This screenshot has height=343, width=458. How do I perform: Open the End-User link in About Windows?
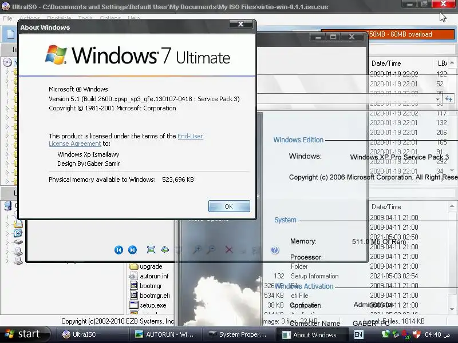tap(190, 136)
